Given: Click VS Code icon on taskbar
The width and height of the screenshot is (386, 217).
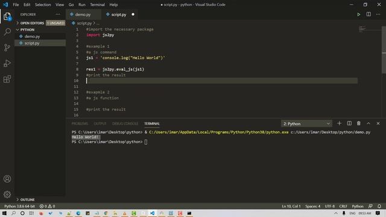Looking at the screenshot, I should (153, 213).
